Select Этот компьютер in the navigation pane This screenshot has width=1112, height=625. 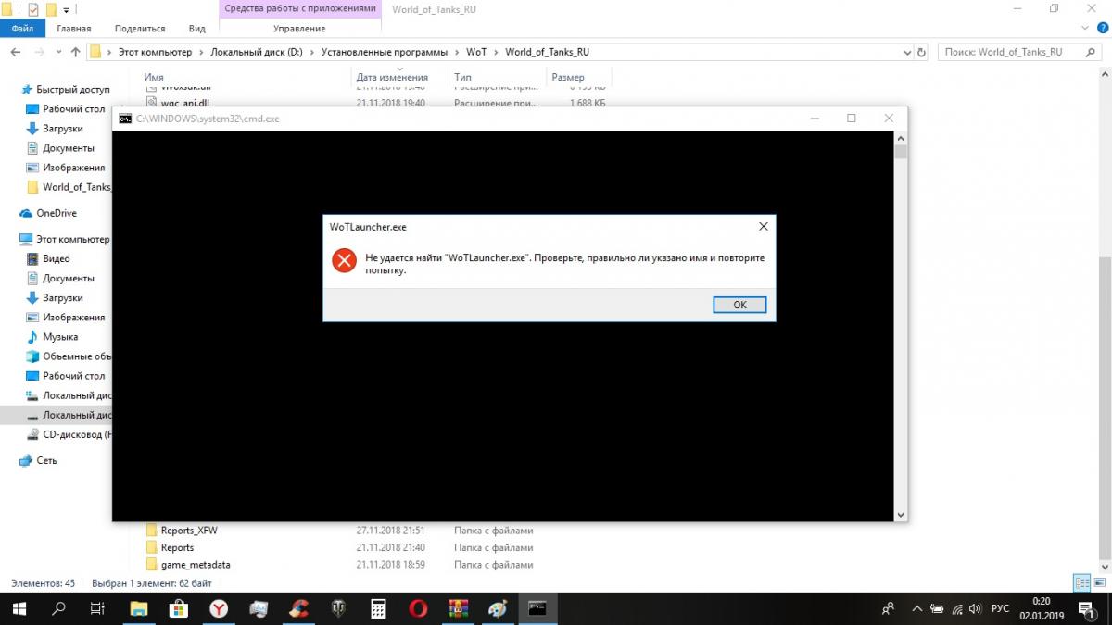click(x=72, y=239)
